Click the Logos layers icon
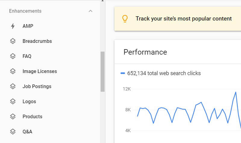The image size is (241, 143). pos(13,102)
